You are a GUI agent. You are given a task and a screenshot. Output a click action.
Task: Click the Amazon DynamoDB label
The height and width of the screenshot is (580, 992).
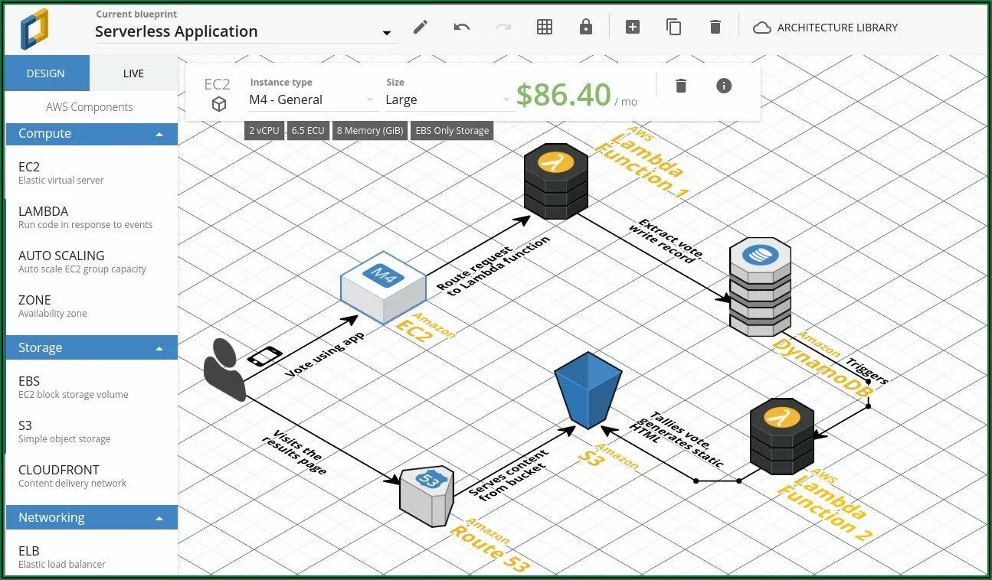coord(823,363)
